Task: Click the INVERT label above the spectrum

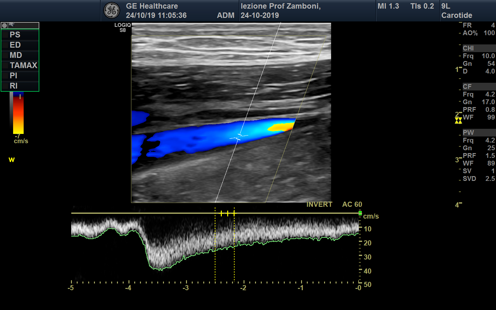Action: 319,205
